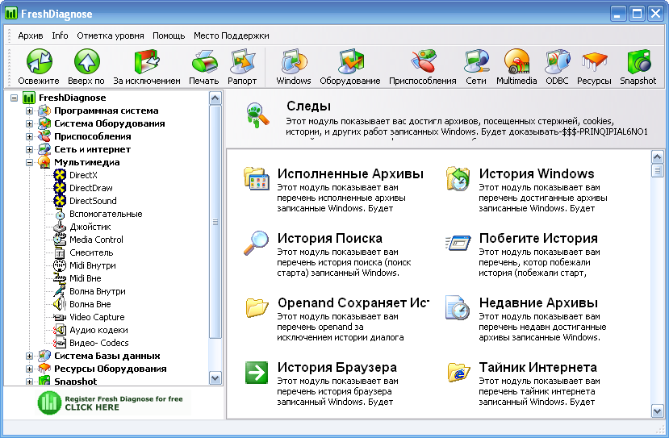Expand the Система Оборудования node
Screen dimensions: 669x438
coord(29,123)
